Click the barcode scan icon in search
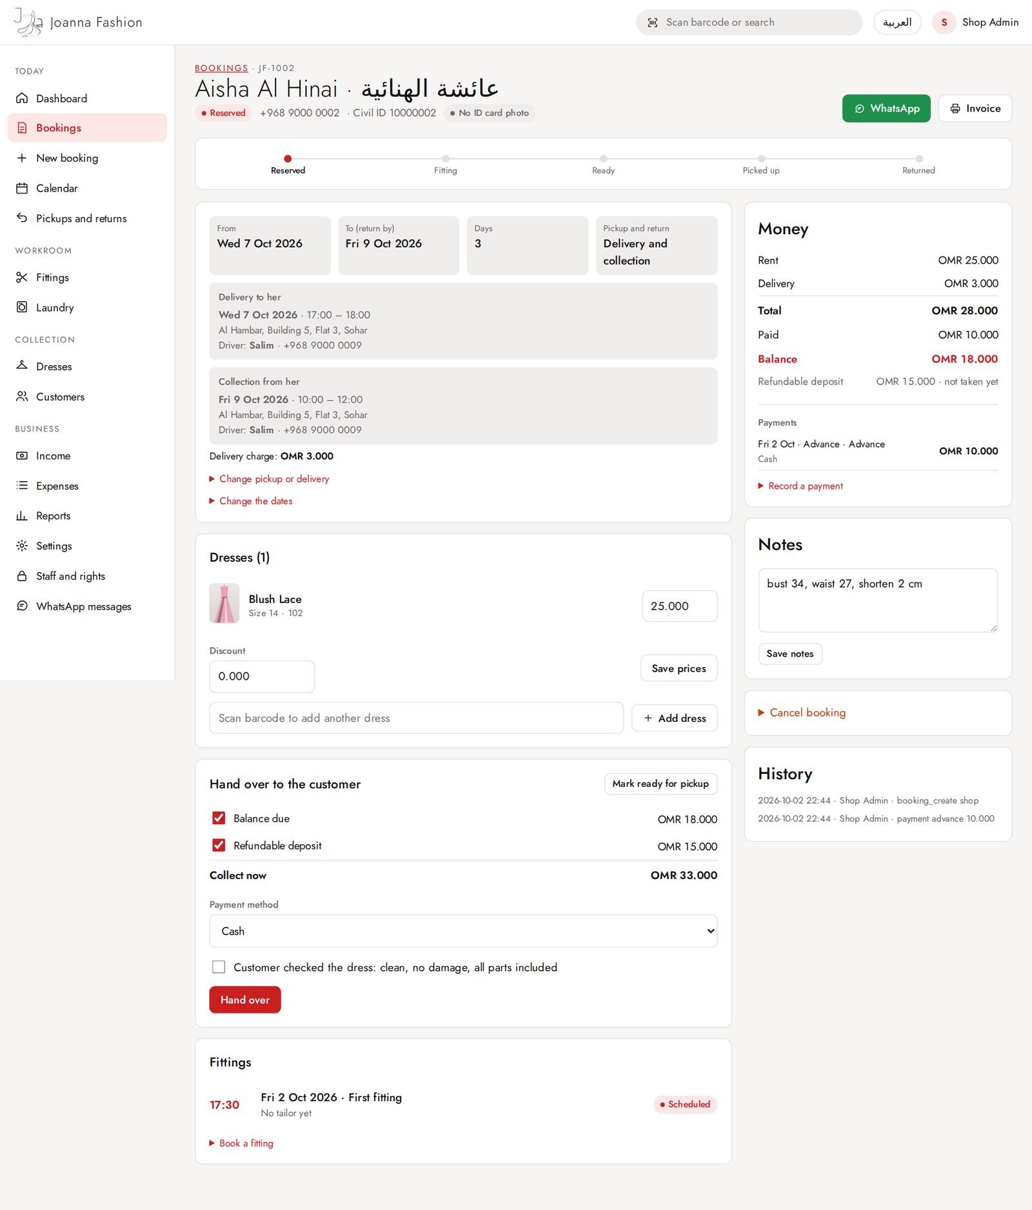The image size is (1032, 1210). [653, 23]
